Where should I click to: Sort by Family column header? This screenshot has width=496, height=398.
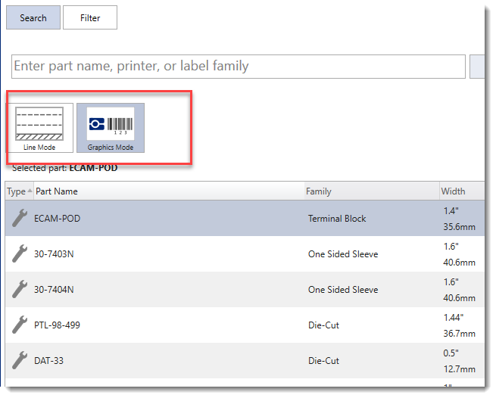coord(319,191)
